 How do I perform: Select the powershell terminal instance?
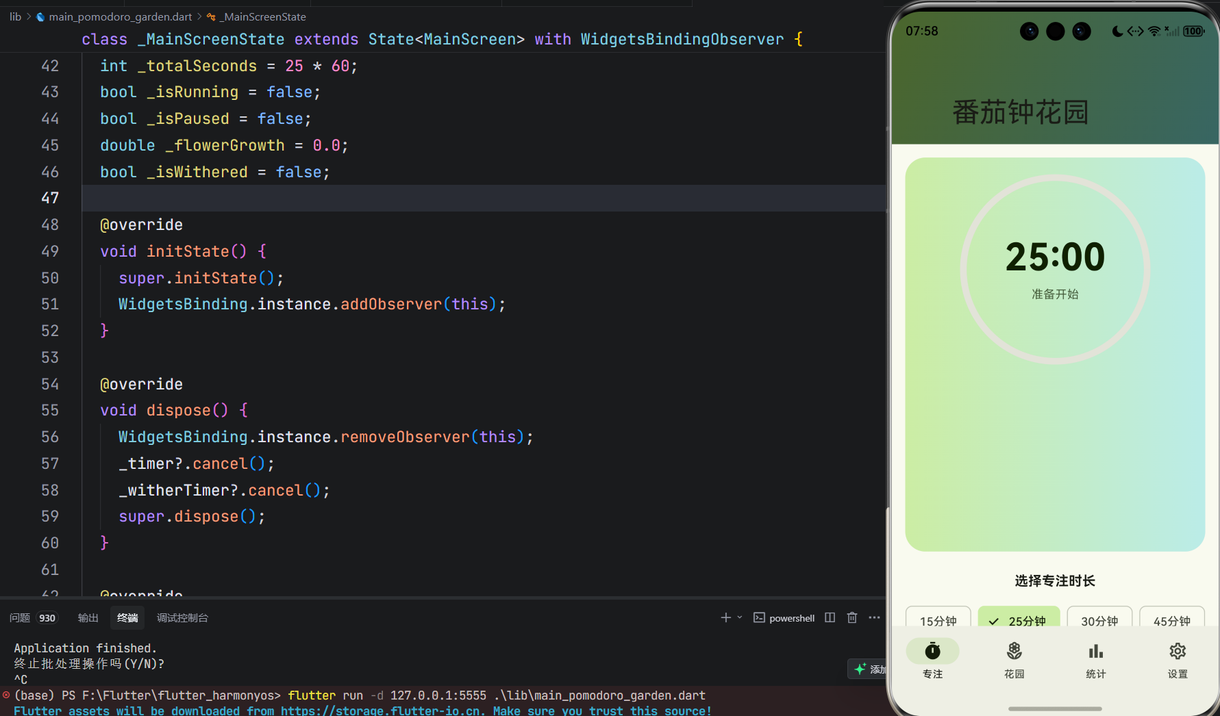[x=784, y=617]
